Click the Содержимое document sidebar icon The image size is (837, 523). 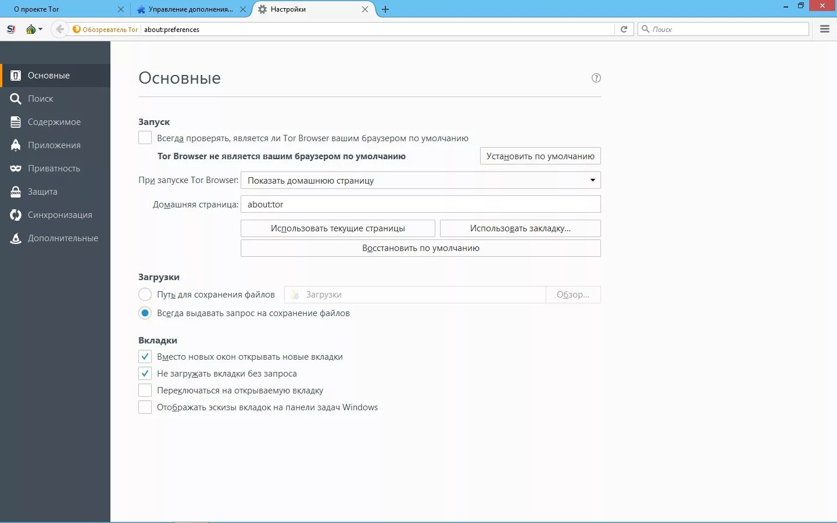pyautogui.click(x=16, y=122)
